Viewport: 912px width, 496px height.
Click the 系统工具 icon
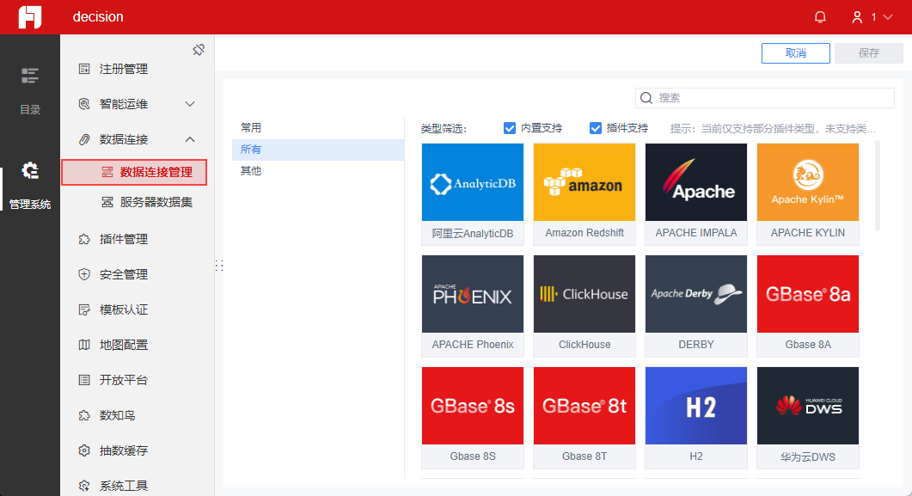84,486
